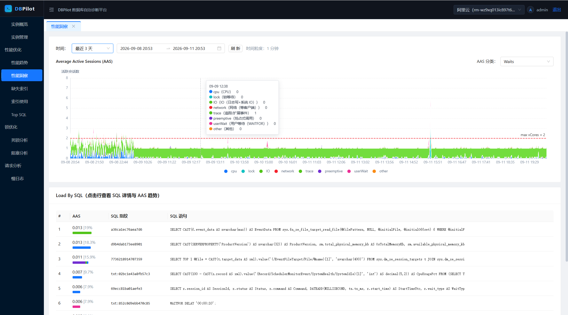
Task: Click AAS value 0.013 |18.3%
Action: point(84,242)
